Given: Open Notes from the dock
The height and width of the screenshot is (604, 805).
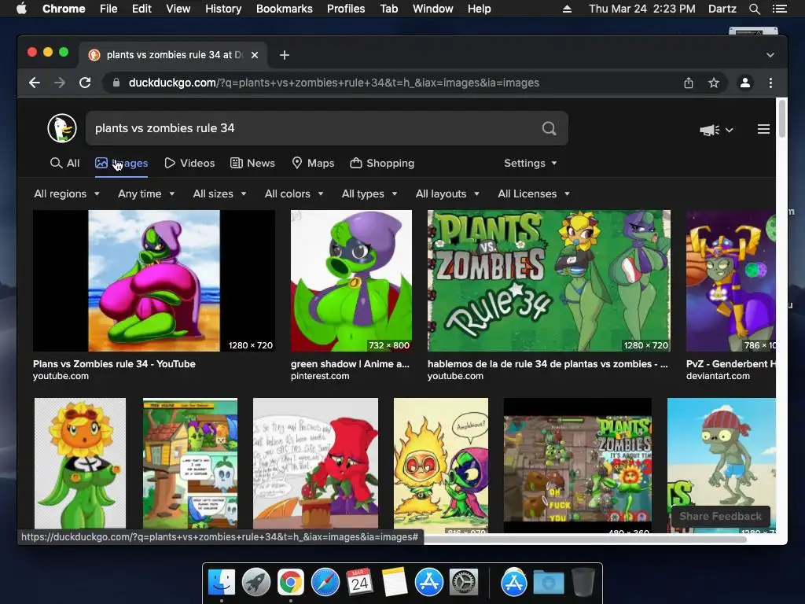Looking at the screenshot, I should pos(395,583).
